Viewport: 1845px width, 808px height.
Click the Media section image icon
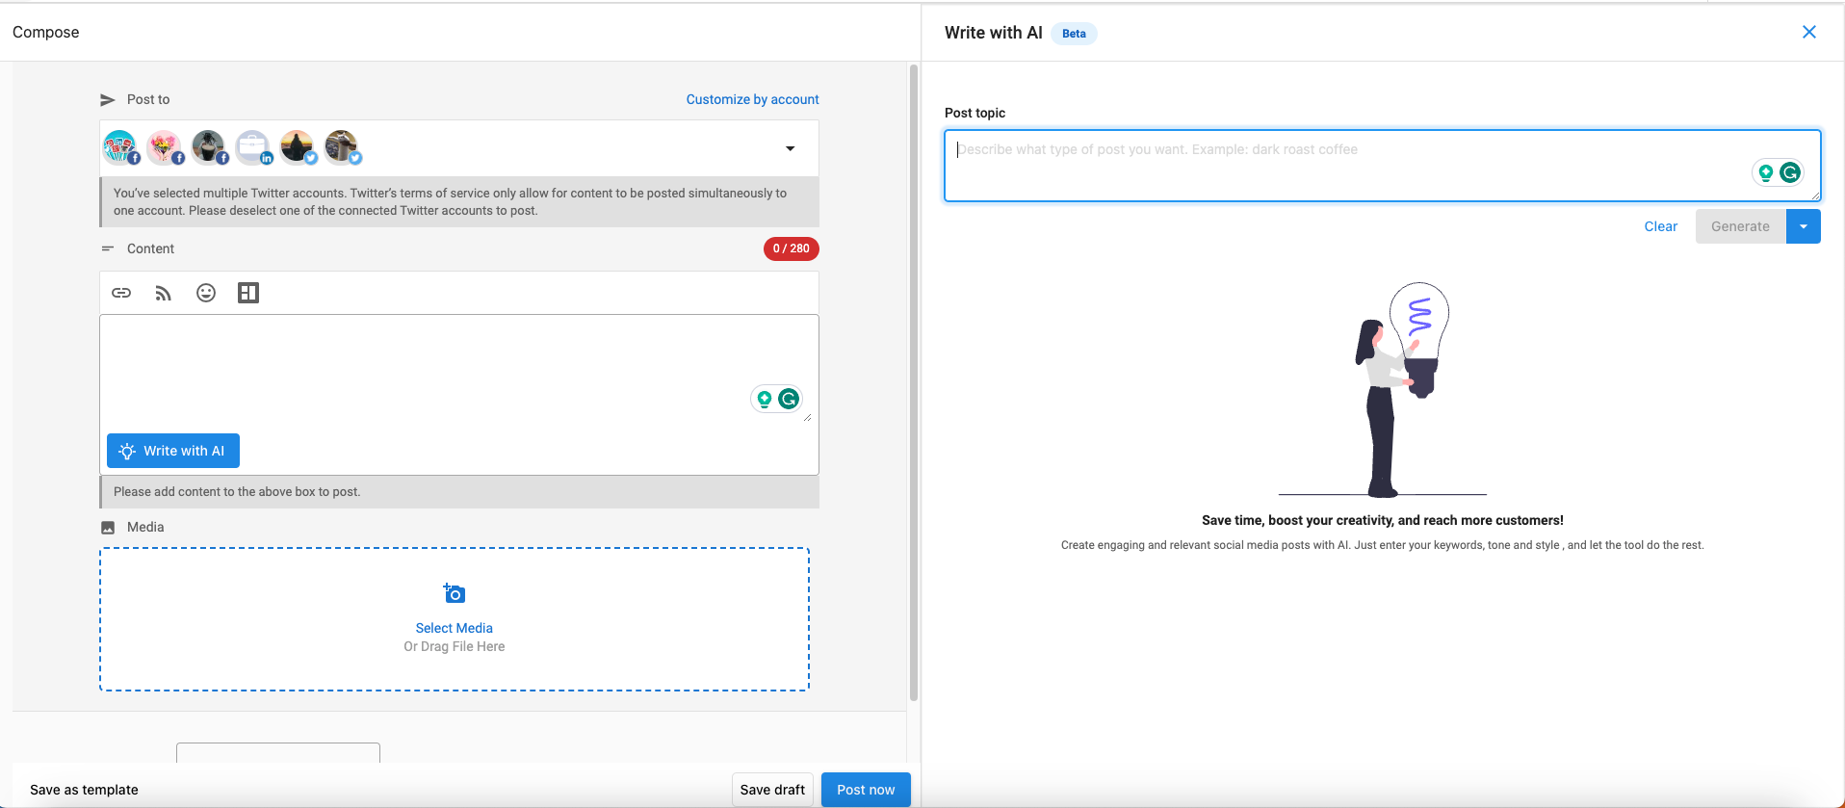click(108, 528)
